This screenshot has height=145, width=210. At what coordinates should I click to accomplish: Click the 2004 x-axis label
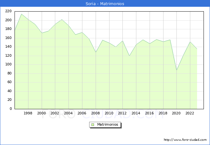pos(68,113)
